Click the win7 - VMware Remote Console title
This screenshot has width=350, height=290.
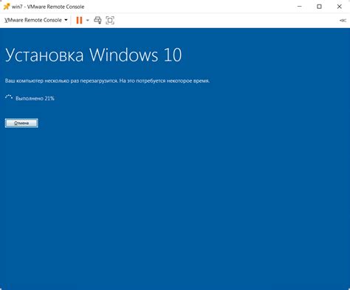tap(48, 7)
